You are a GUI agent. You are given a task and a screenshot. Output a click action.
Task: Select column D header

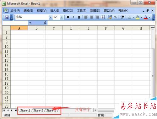[x=71, y=28]
